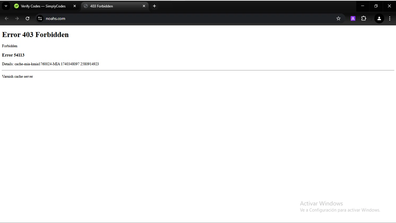This screenshot has height=223, width=396.
Task: Minimize the Chrome window
Action: coord(363,6)
